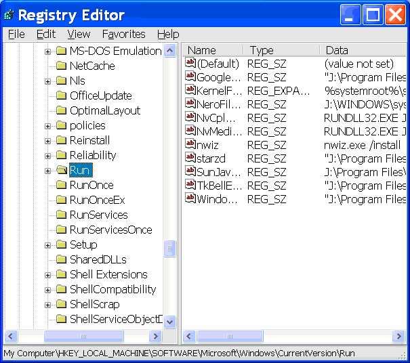Click the values pane horizontal scrollbar right arrow
The image size is (410, 363).
click(399, 337)
